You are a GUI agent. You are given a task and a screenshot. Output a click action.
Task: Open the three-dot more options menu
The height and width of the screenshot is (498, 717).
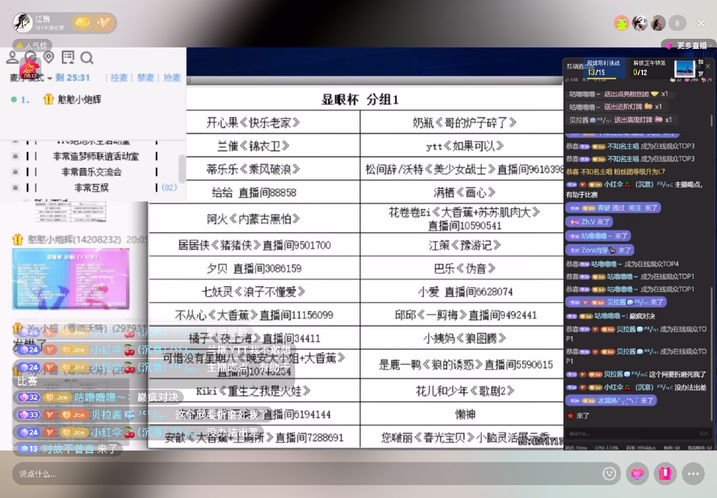point(693,474)
